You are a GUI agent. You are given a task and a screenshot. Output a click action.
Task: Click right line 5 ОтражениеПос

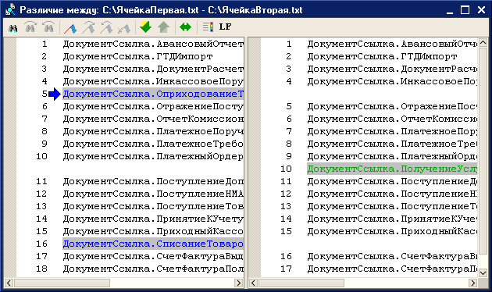(392, 106)
